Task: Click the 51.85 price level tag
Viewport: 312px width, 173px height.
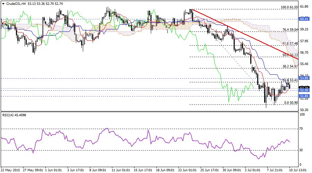Action: 304,96
